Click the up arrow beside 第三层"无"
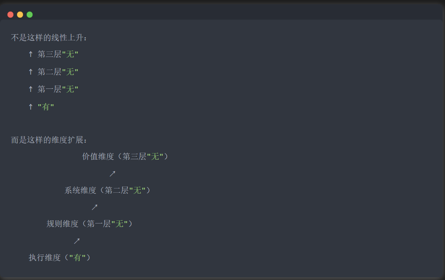The image size is (445, 280). pyautogui.click(x=31, y=54)
